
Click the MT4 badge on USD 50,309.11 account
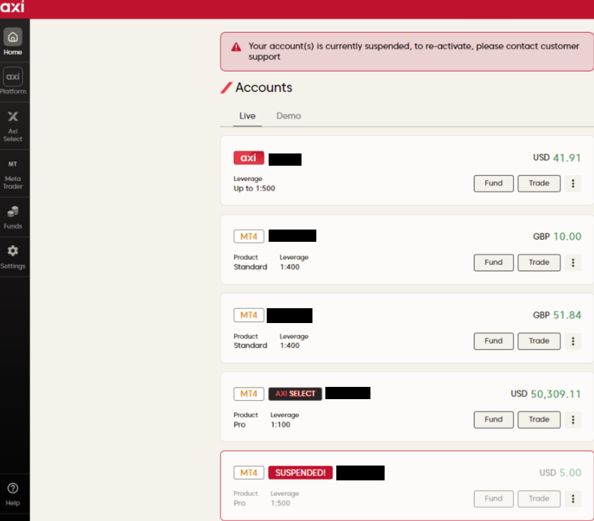[249, 393]
